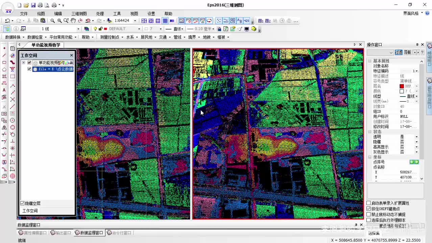432x243 pixels.
Task: Toggle the 隐藏空层 checkbox
Action: click(x=23, y=203)
